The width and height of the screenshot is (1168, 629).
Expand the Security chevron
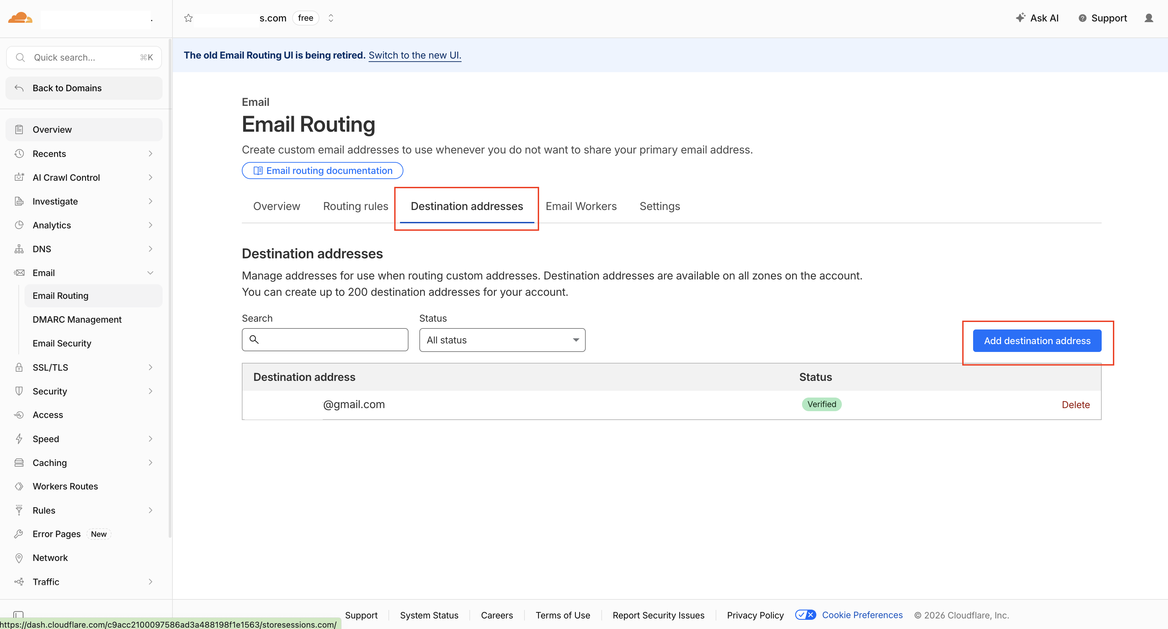tap(151, 391)
